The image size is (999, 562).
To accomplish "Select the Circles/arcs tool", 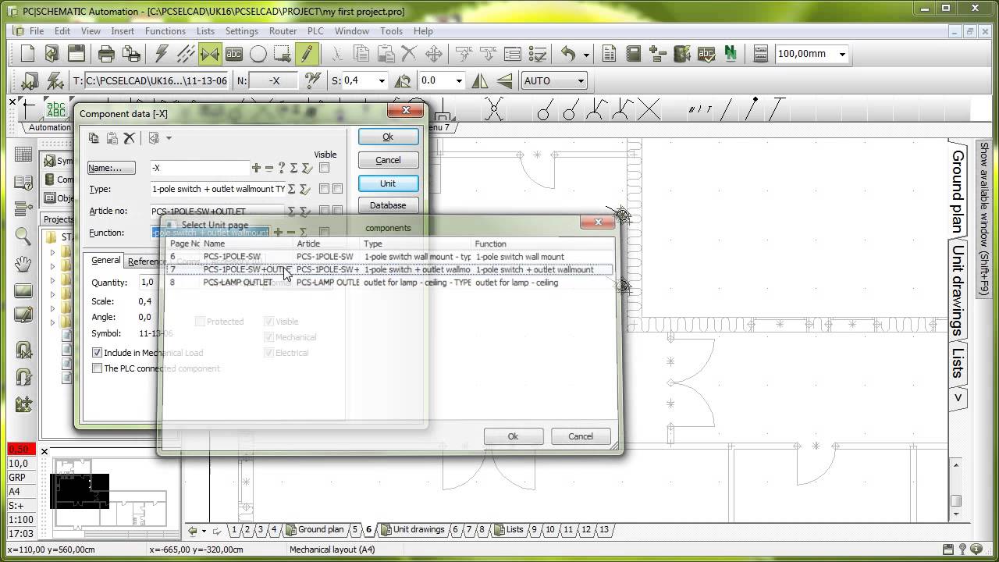I will [258, 54].
